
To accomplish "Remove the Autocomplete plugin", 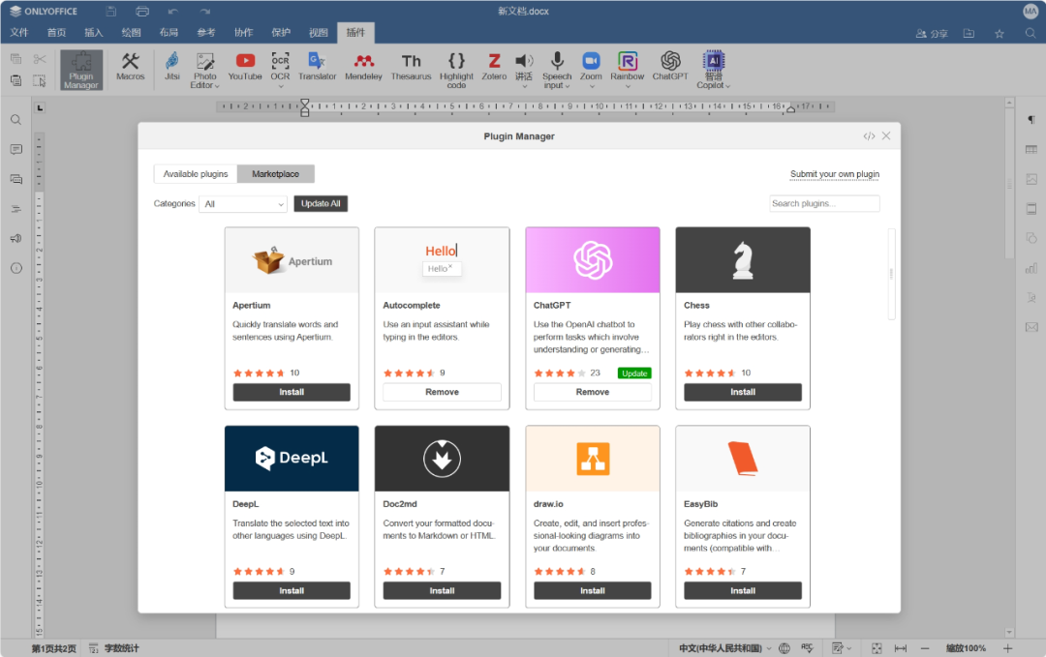I will click(442, 393).
